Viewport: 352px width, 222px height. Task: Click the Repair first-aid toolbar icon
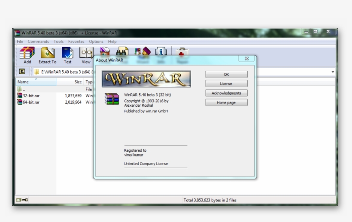182,51
